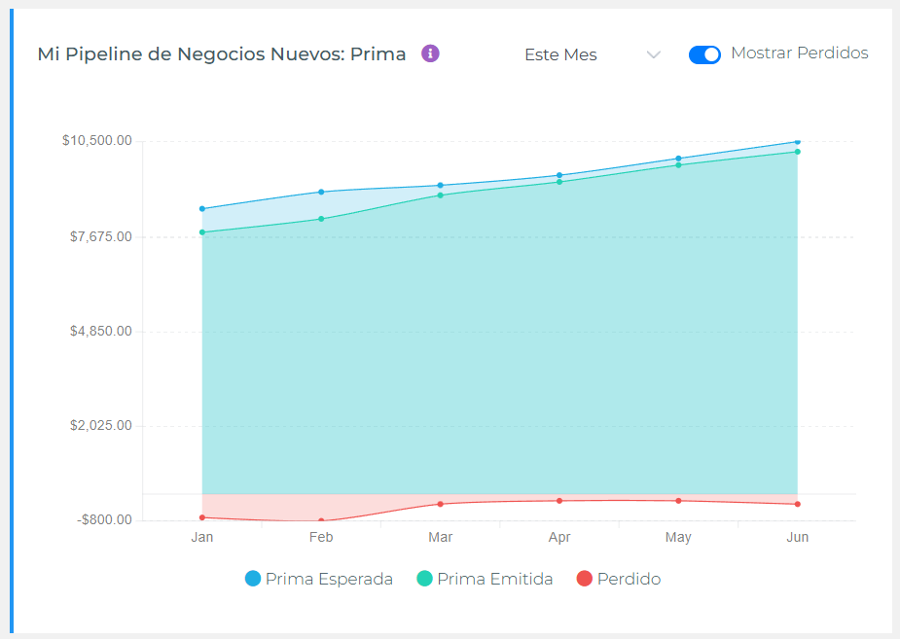Select the Jun data point on Prima Esperada
The image size is (900, 639).
[x=798, y=142]
